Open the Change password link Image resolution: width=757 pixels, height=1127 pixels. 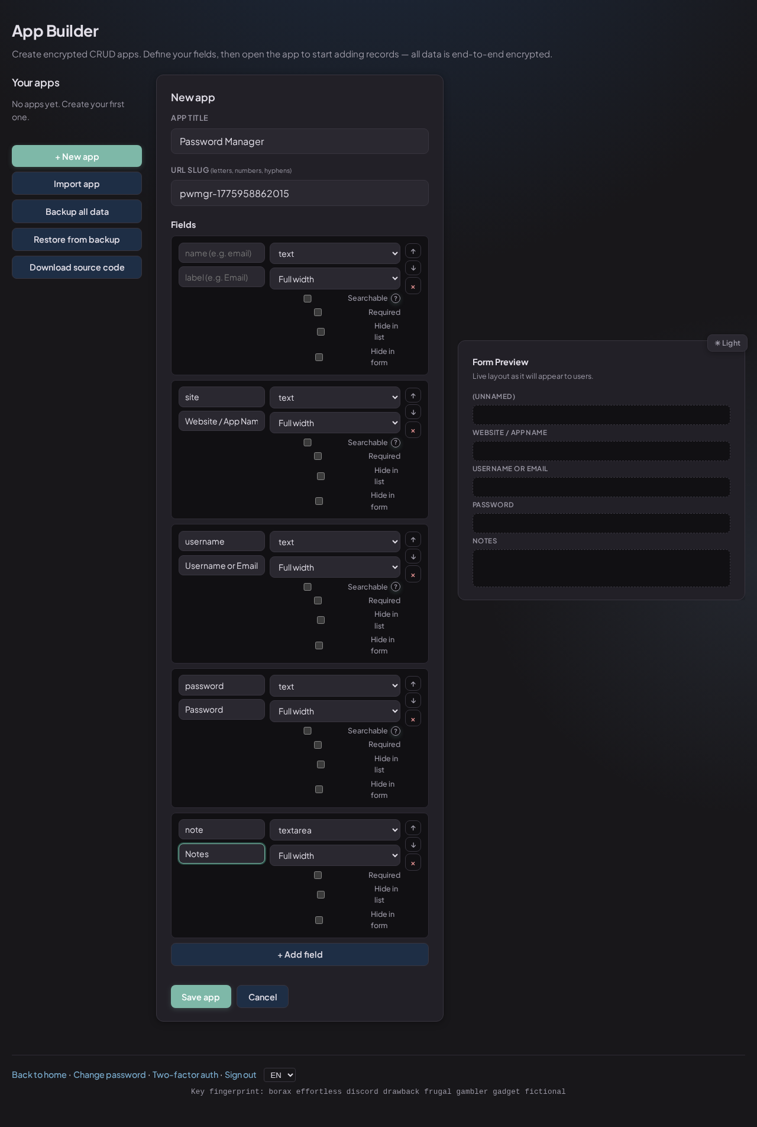click(x=109, y=1075)
